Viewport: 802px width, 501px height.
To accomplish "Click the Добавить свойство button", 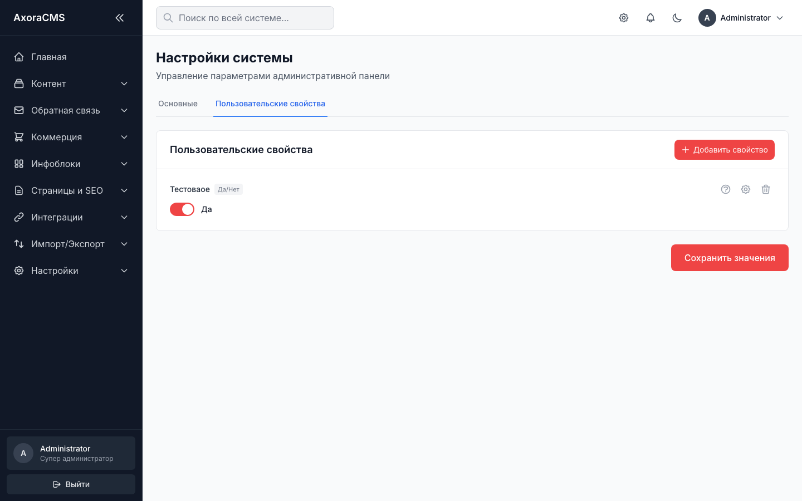I will click(725, 150).
